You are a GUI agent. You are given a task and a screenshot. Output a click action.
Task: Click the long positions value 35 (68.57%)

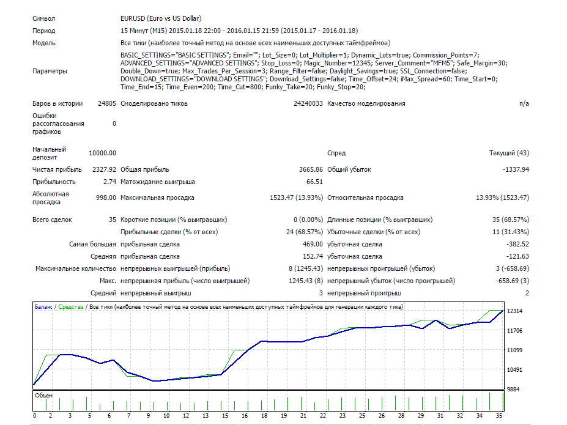click(511, 220)
